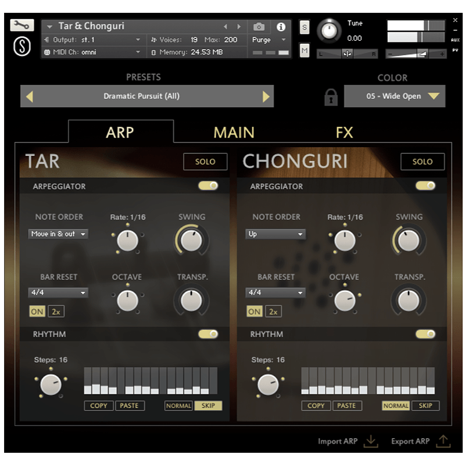The width and height of the screenshot is (465, 465).
Task: Click the Tar Swing knob
Action: pos(192,241)
